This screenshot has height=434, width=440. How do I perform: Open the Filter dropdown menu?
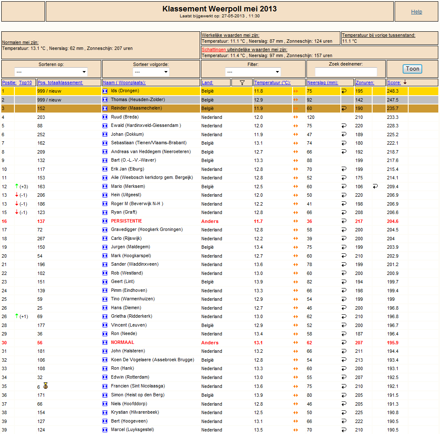tap(253, 72)
